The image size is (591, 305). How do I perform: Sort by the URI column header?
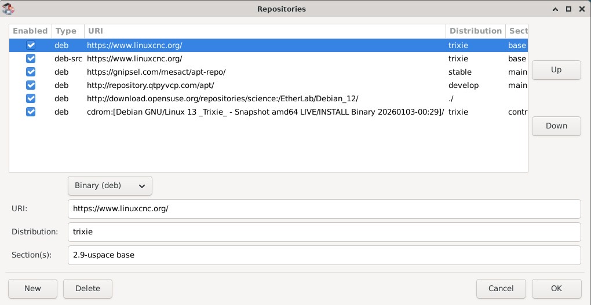click(265, 31)
